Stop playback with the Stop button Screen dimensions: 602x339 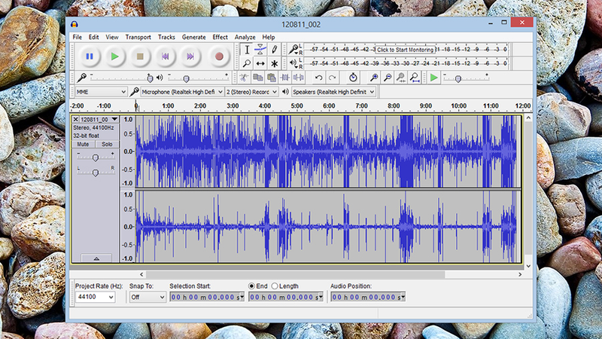tap(140, 56)
